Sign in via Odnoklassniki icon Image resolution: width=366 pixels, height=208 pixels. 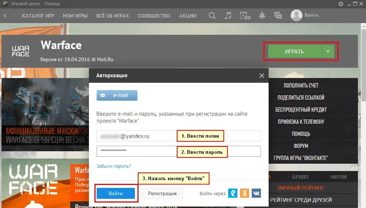coord(244,193)
